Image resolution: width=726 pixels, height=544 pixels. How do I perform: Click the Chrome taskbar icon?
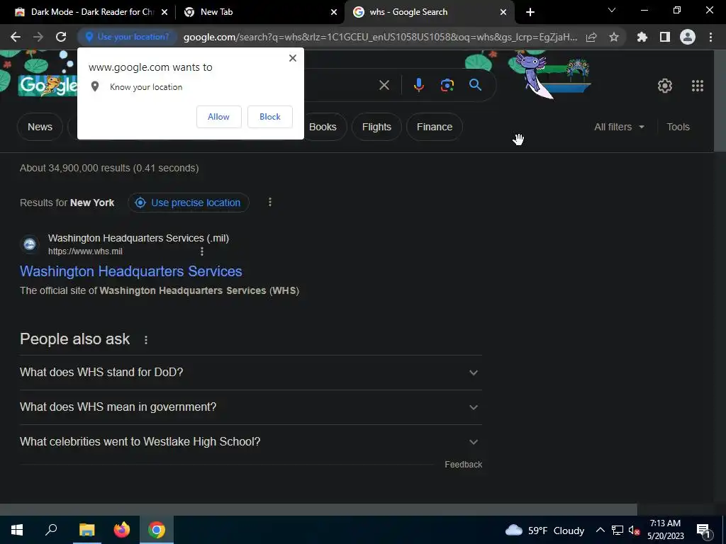tap(157, 530)
